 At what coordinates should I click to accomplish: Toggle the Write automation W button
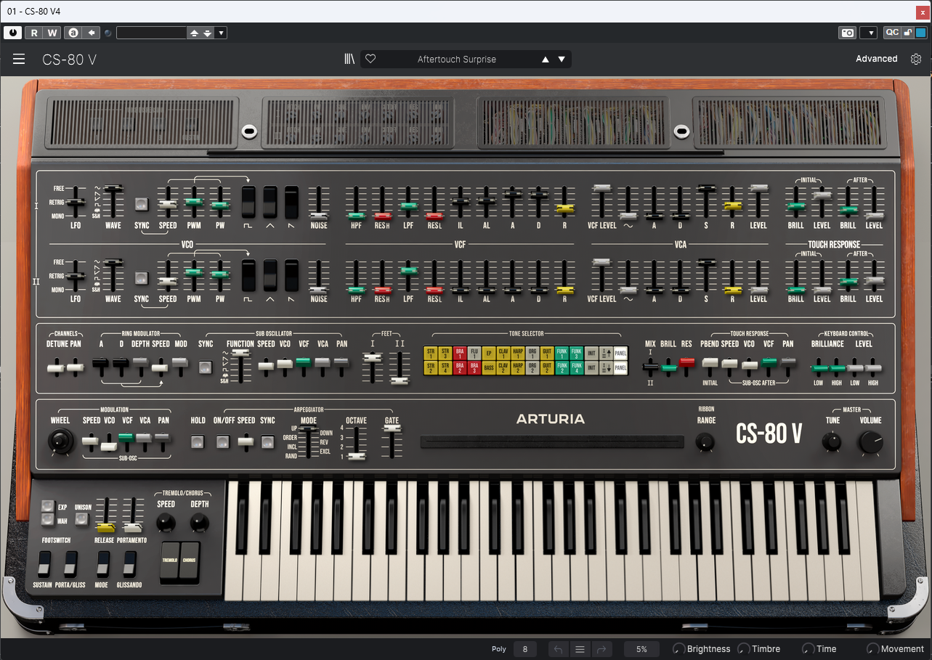(x=52, y=33)
